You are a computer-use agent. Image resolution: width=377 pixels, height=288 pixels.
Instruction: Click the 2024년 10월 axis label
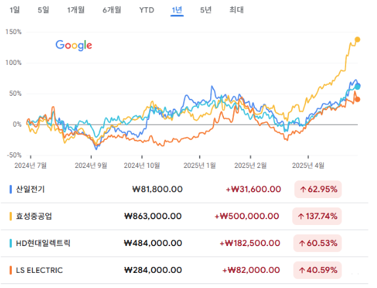coord(142,165)
